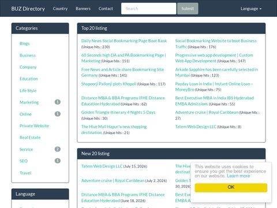The image size is (277, 208).
Task: Open Progressive web app development listing
Action: coord(214,58)
